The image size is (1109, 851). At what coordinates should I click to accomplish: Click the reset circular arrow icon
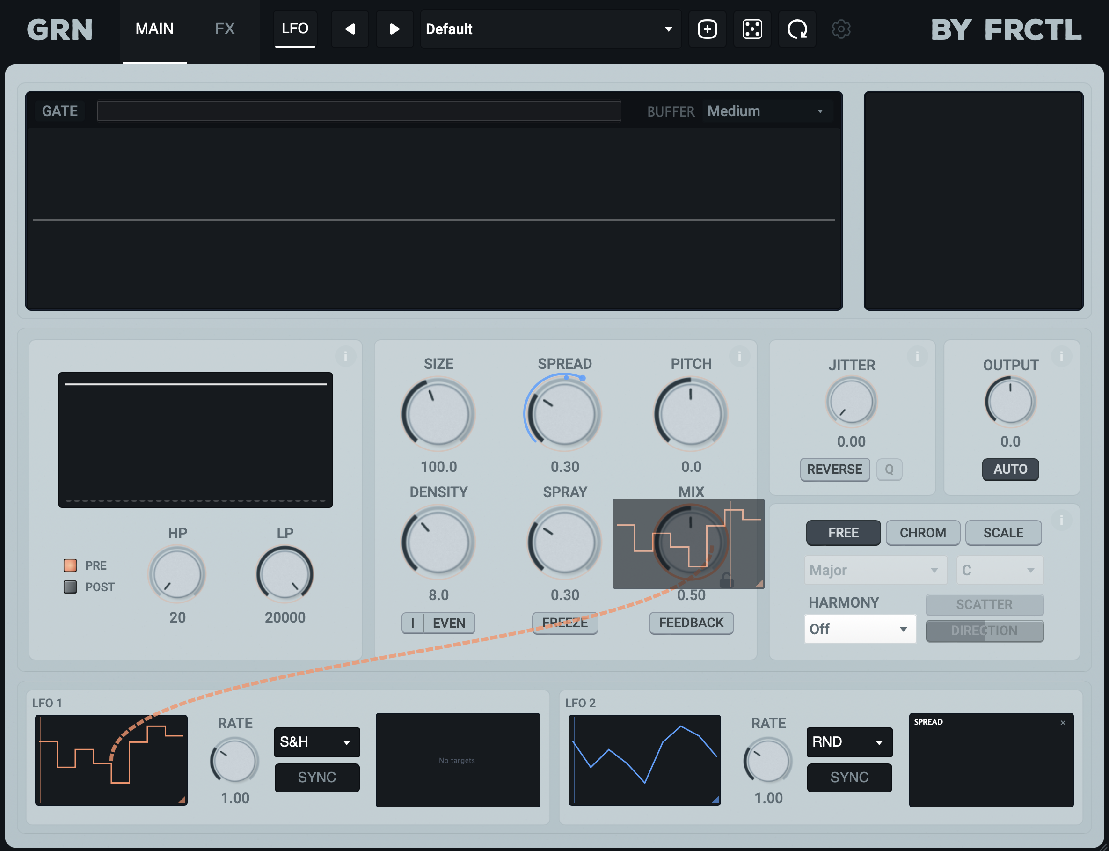796,29
